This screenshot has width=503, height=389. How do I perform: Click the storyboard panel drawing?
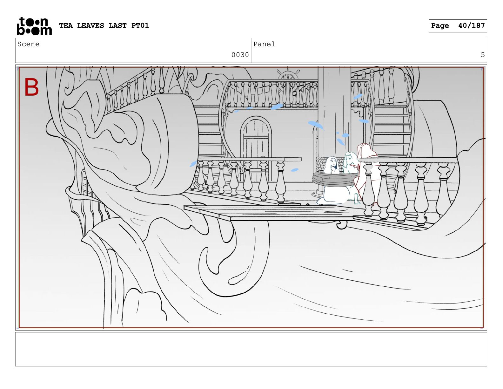click(251, 197)
